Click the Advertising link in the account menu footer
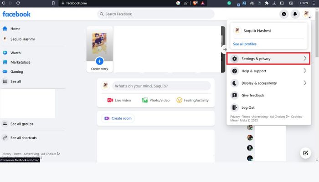Screen dimensions: 319x182 (260, 116)
